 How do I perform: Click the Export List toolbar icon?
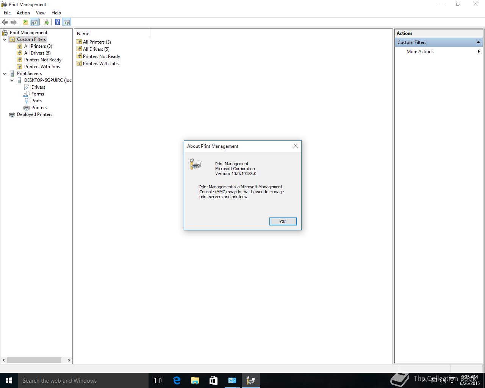click(45, 22)
